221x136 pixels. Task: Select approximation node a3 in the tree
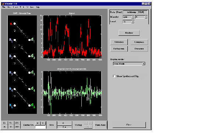[x=15, y=73]
